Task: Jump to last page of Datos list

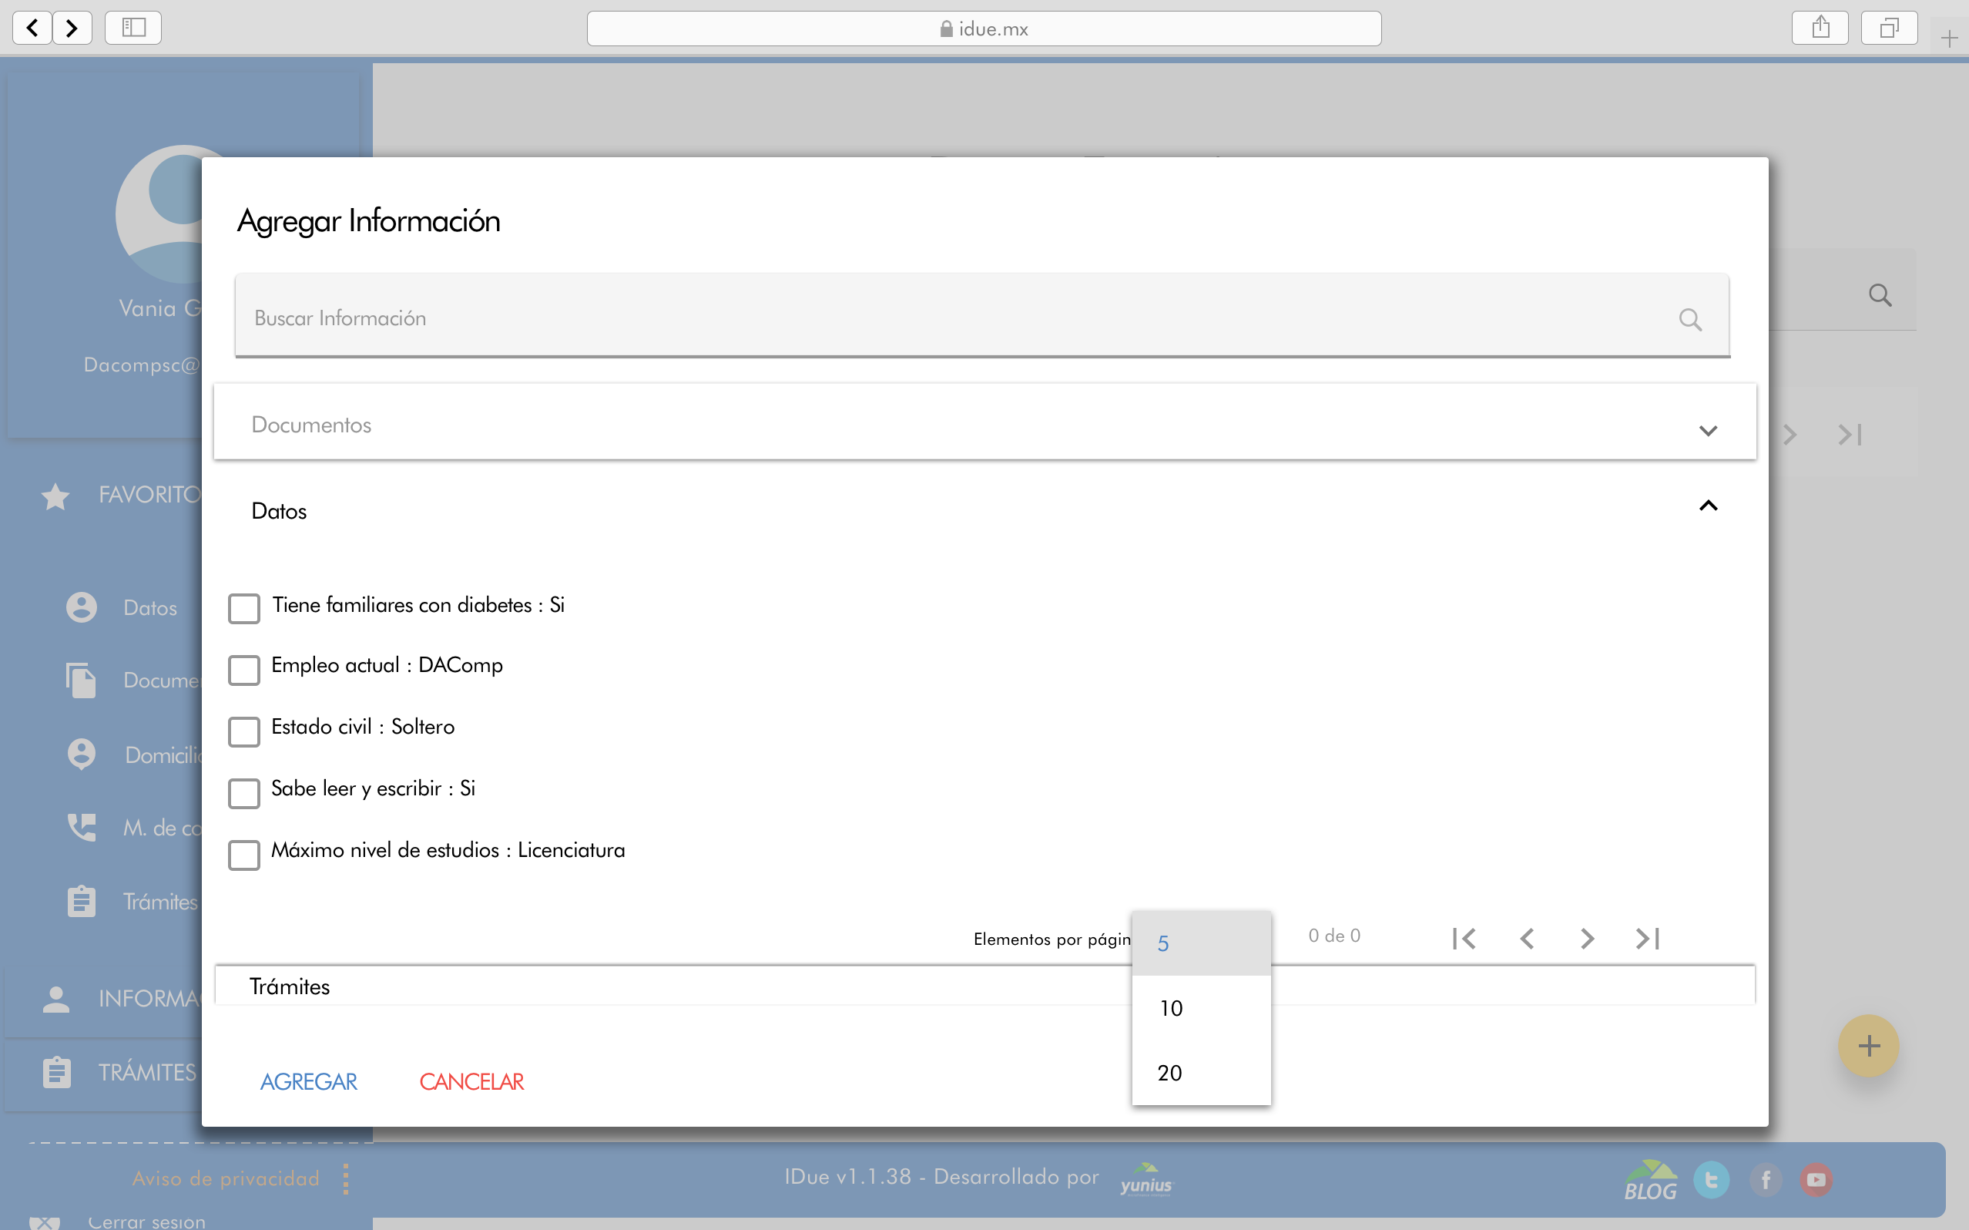Action: coord(1648,938)
